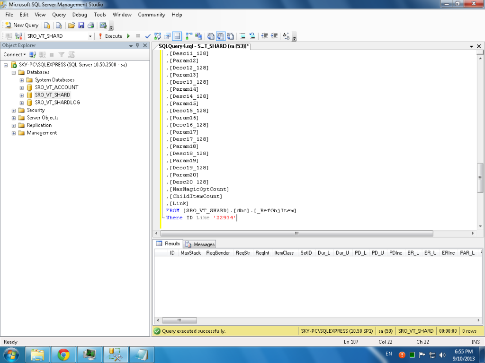Close the Object Explorer panel
Viewport: 485px width, 363px height.
145,46
